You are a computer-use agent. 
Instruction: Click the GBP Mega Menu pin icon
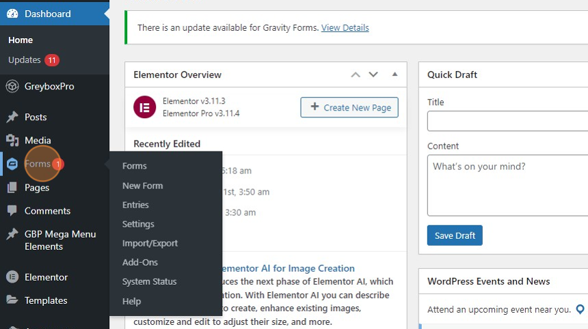pos(12,234)
